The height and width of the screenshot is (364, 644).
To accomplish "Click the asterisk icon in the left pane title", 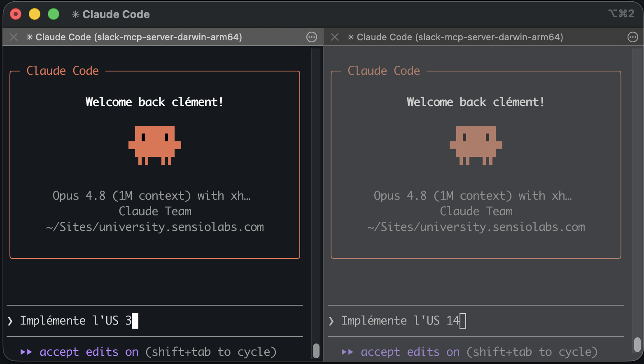I will (30, 37).
